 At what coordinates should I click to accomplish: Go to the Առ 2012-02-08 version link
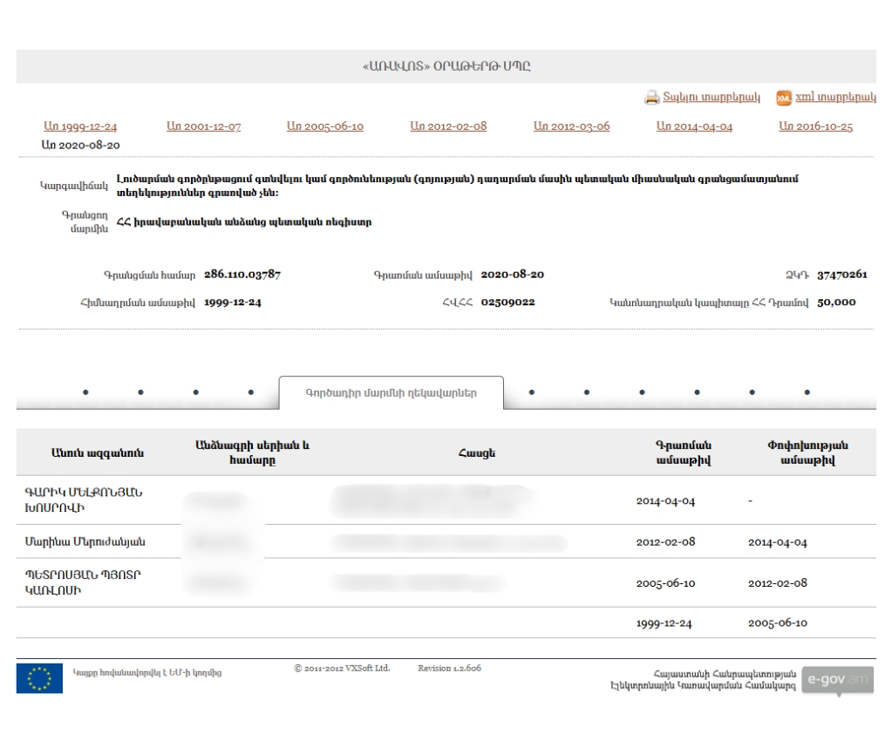pos(448,126)
